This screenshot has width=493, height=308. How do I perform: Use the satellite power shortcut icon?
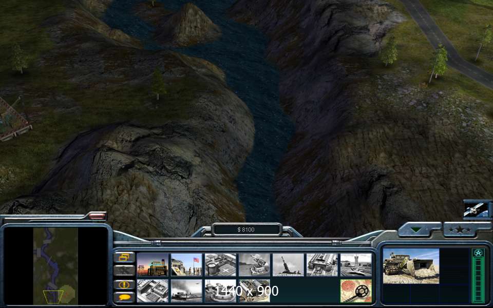pyautogui.click(x=477, y=209)
